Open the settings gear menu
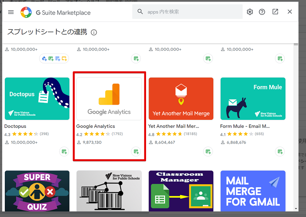 click(250, 12)
